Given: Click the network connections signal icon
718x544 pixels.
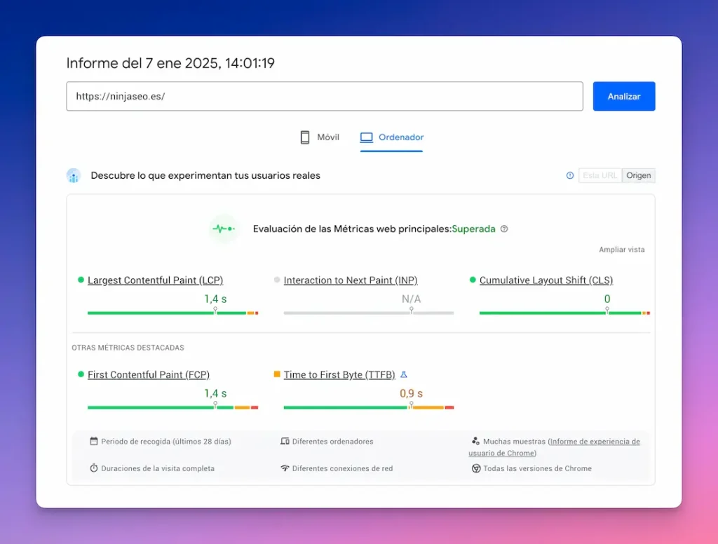Looking at the screenshot, I should pyautogui.click(x=284, y=468).
